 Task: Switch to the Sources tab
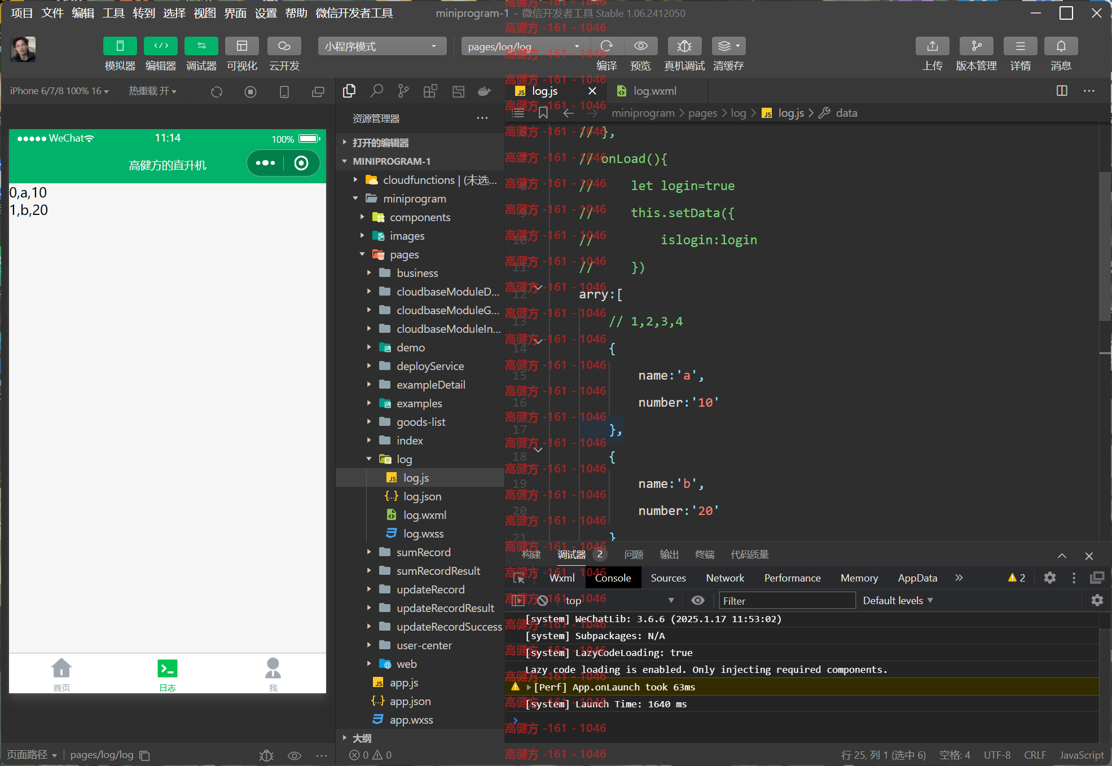point(668,578)
